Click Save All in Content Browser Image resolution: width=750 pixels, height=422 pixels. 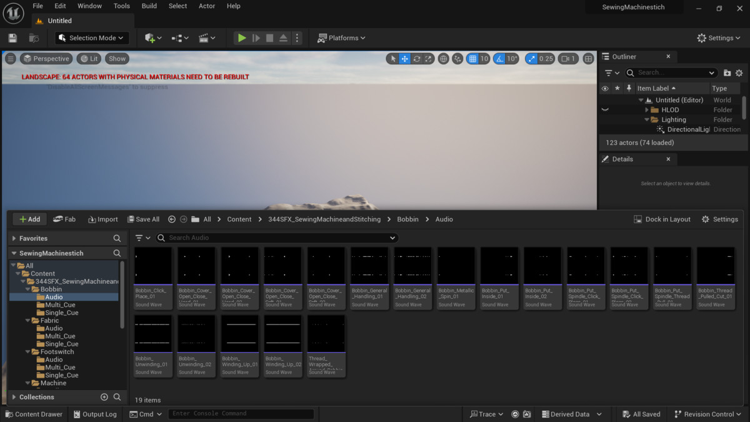(143, 219)
